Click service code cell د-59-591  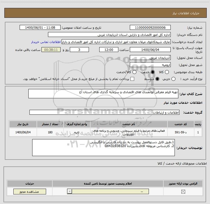(181, 132)
